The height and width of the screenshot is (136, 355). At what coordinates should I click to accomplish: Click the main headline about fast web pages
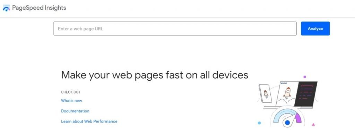pos(155,75)
